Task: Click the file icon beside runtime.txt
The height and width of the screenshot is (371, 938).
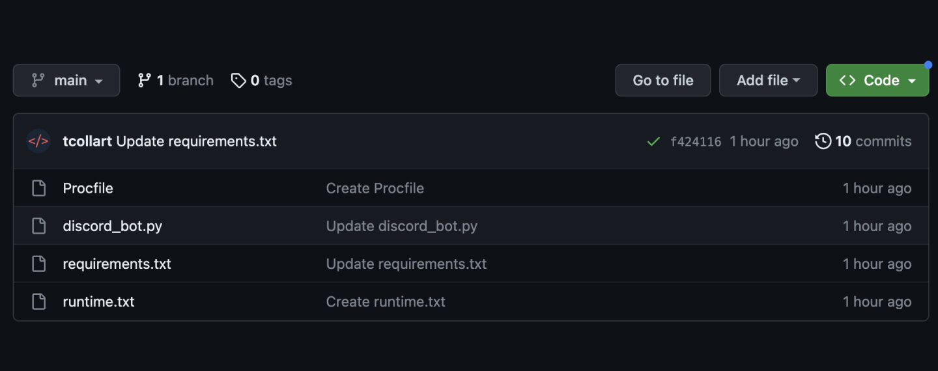Action: click(39, 301)
